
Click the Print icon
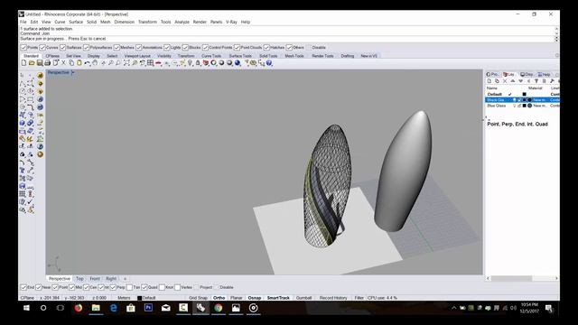[x=48, y=63]
